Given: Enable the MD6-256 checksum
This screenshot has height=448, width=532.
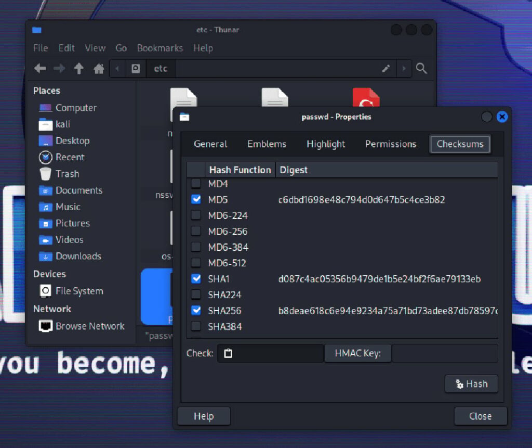Looking at the screenshot, I should [x=196, y=231].
